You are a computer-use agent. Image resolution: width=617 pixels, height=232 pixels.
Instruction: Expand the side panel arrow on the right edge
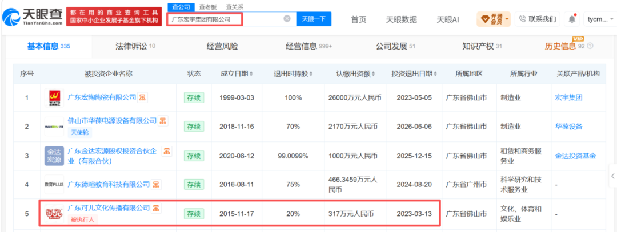click(612, 176)
